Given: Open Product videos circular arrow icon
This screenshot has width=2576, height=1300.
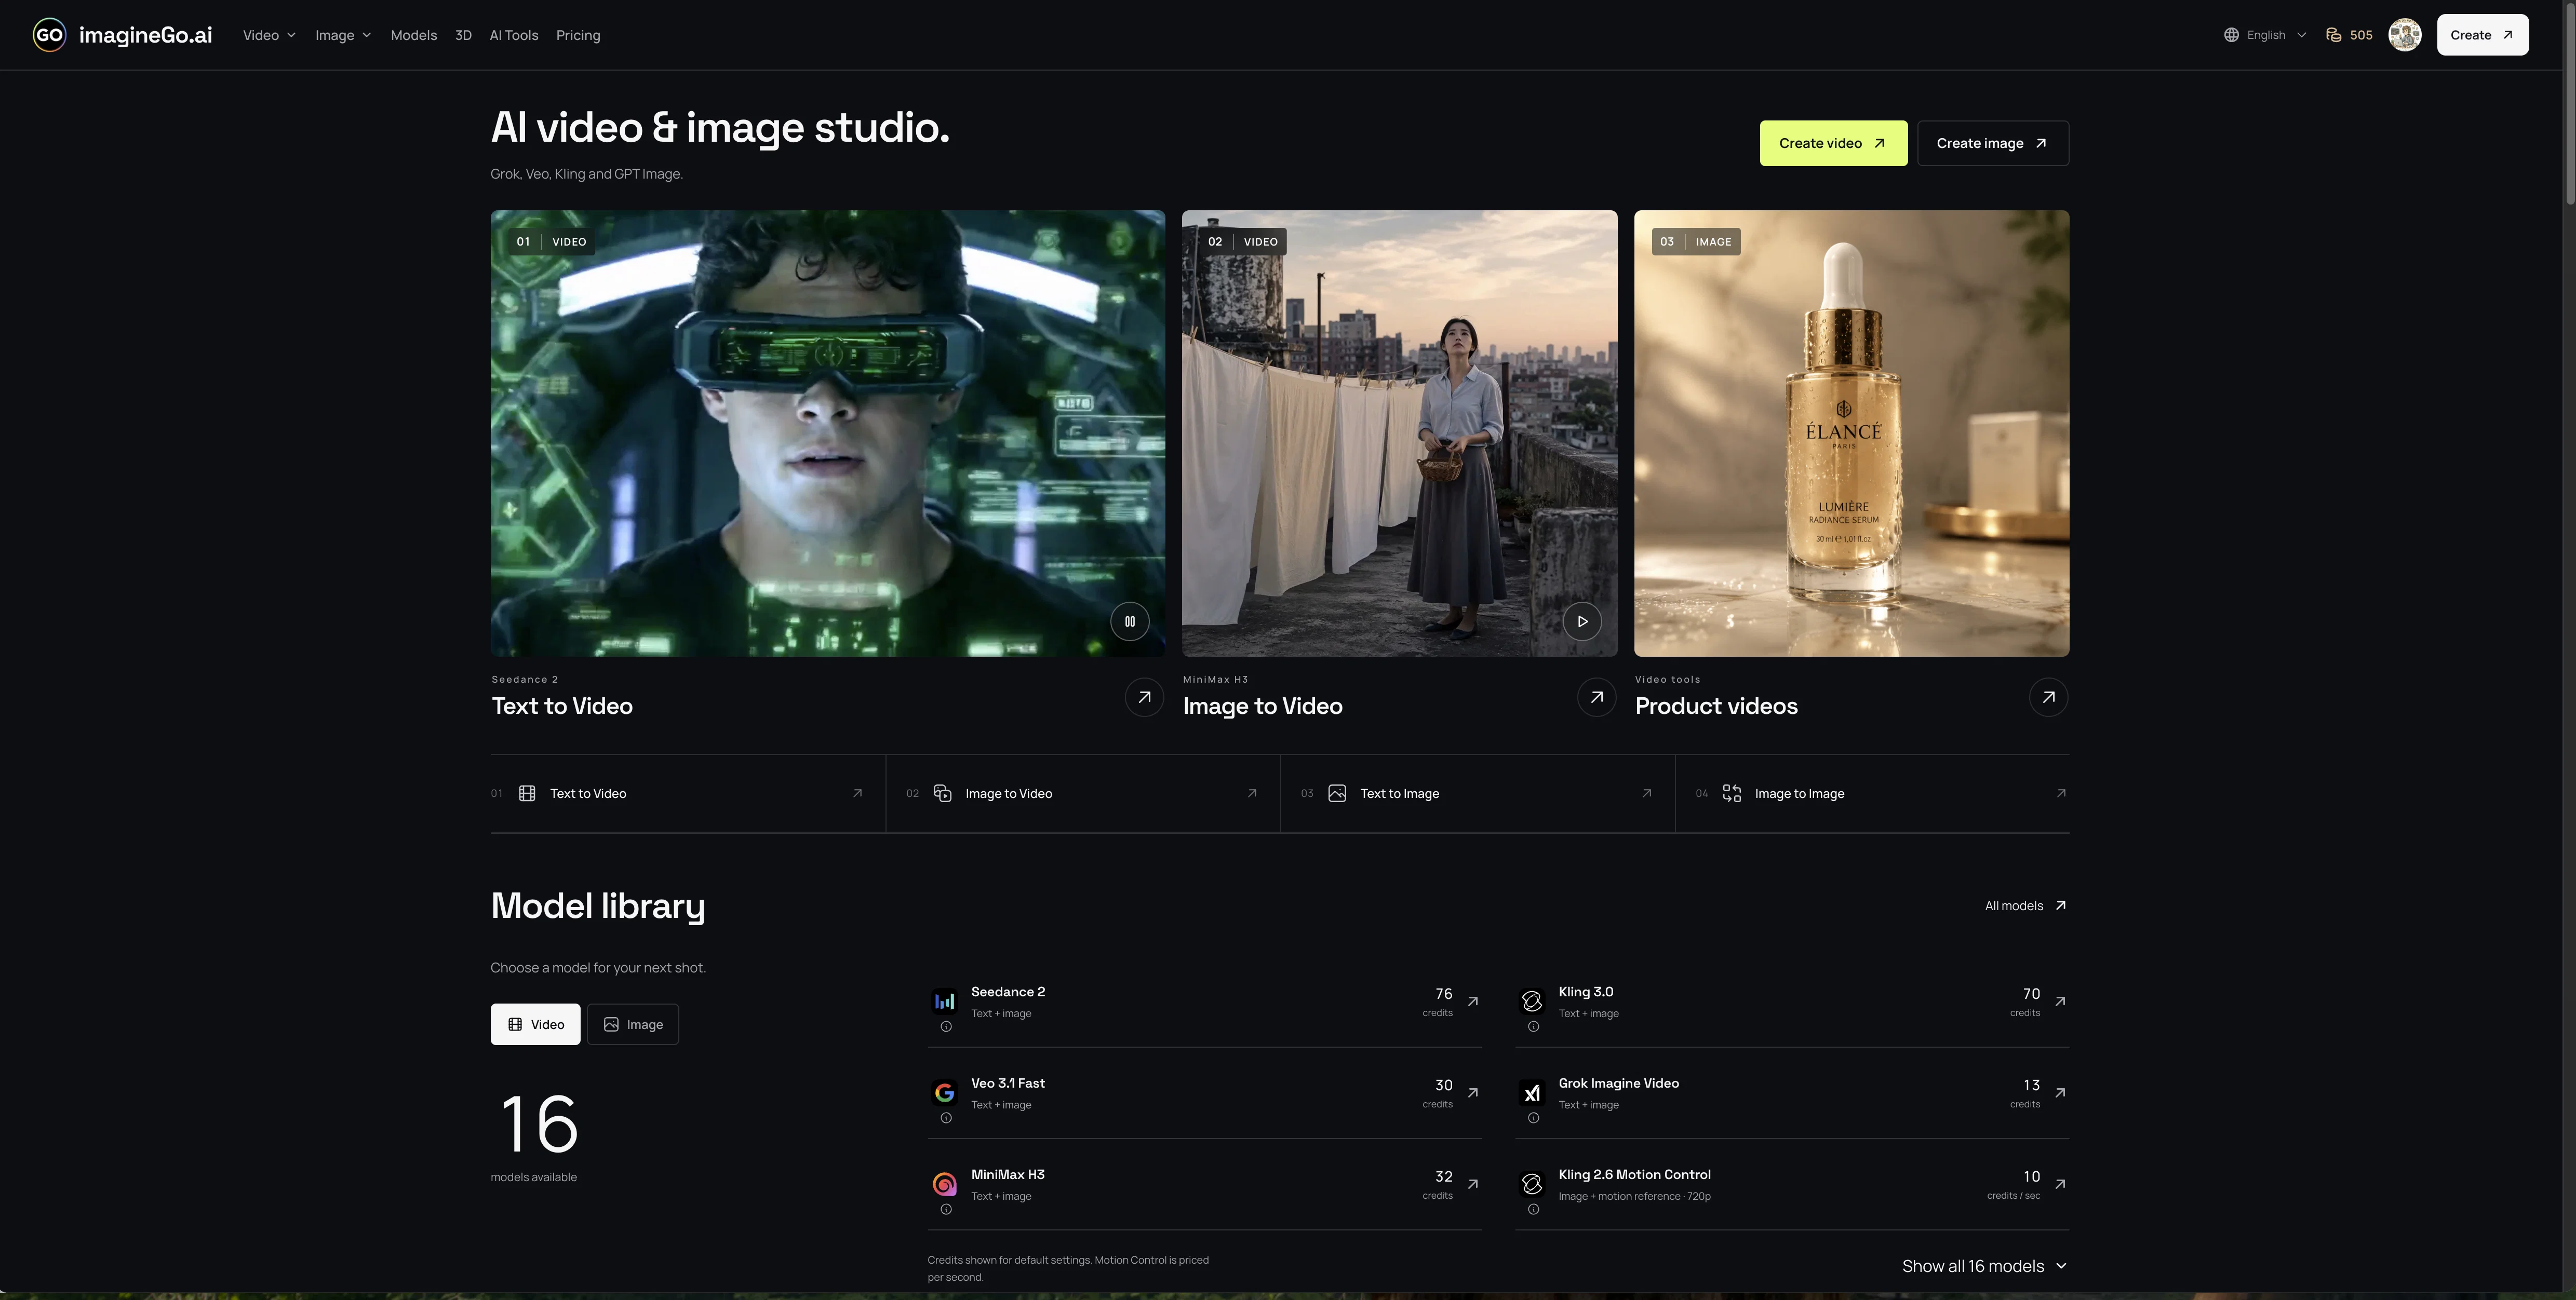Looking at the screenshot, I should point(2048,697).
